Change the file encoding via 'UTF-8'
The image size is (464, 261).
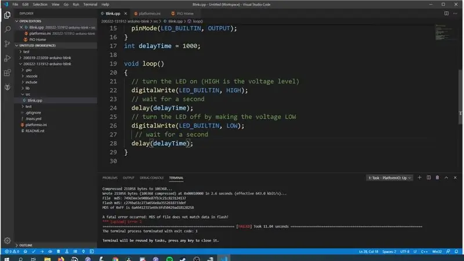coord(404,252)
